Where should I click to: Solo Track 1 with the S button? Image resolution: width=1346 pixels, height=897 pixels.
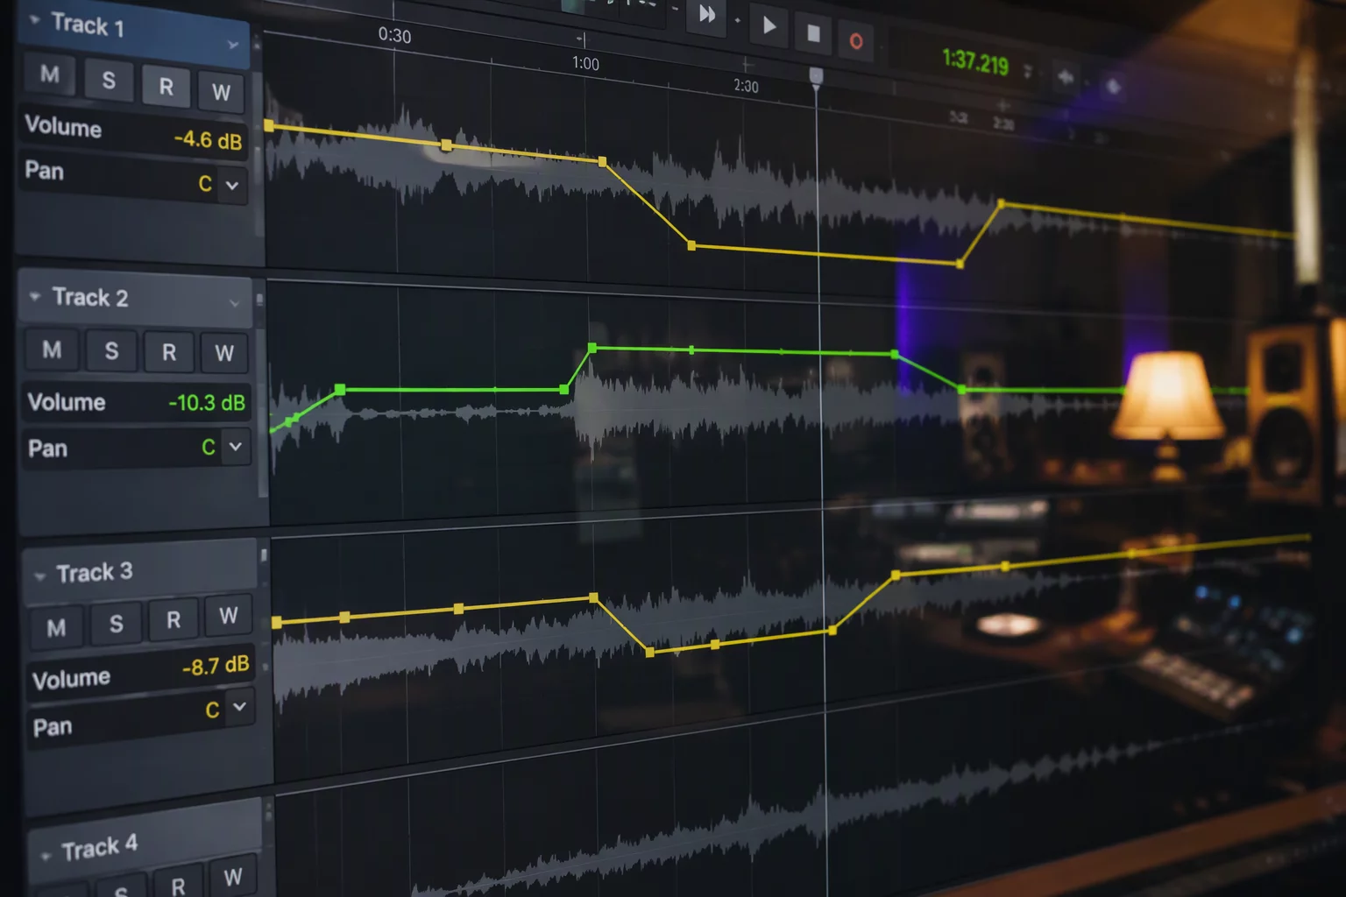click(109, 81)
